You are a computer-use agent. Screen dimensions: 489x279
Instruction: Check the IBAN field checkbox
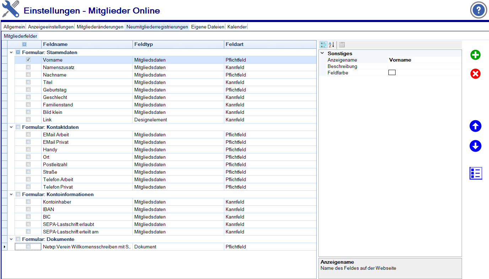click(28, 209)
